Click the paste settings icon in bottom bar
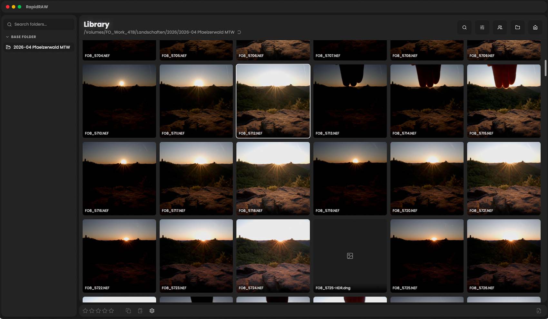The height and width of the screenshot is (319, 548). [x=140, y=311]
